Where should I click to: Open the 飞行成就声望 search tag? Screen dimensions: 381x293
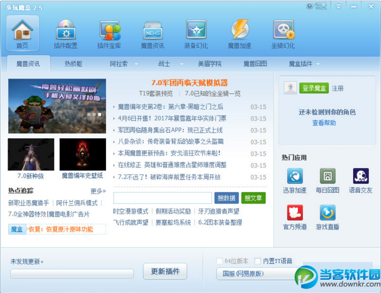coord(130,223)
